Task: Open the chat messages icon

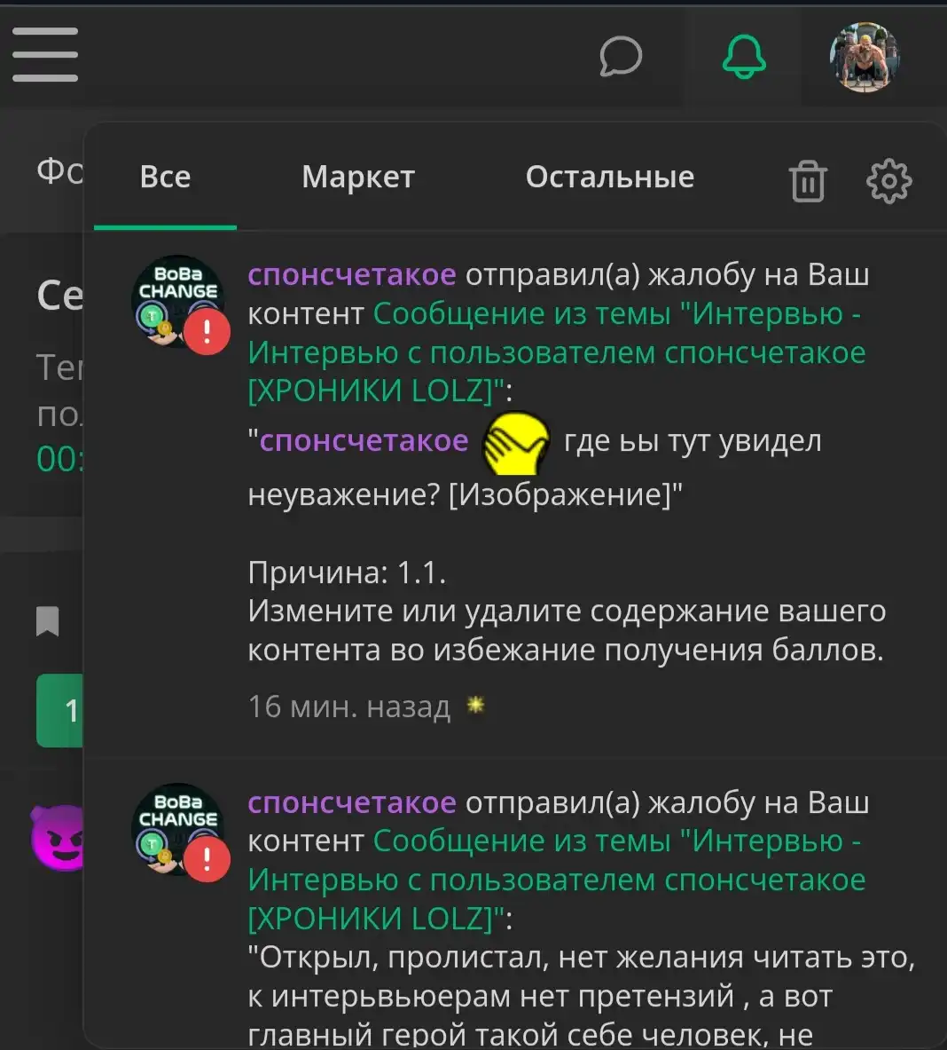Action: (621, 56)
